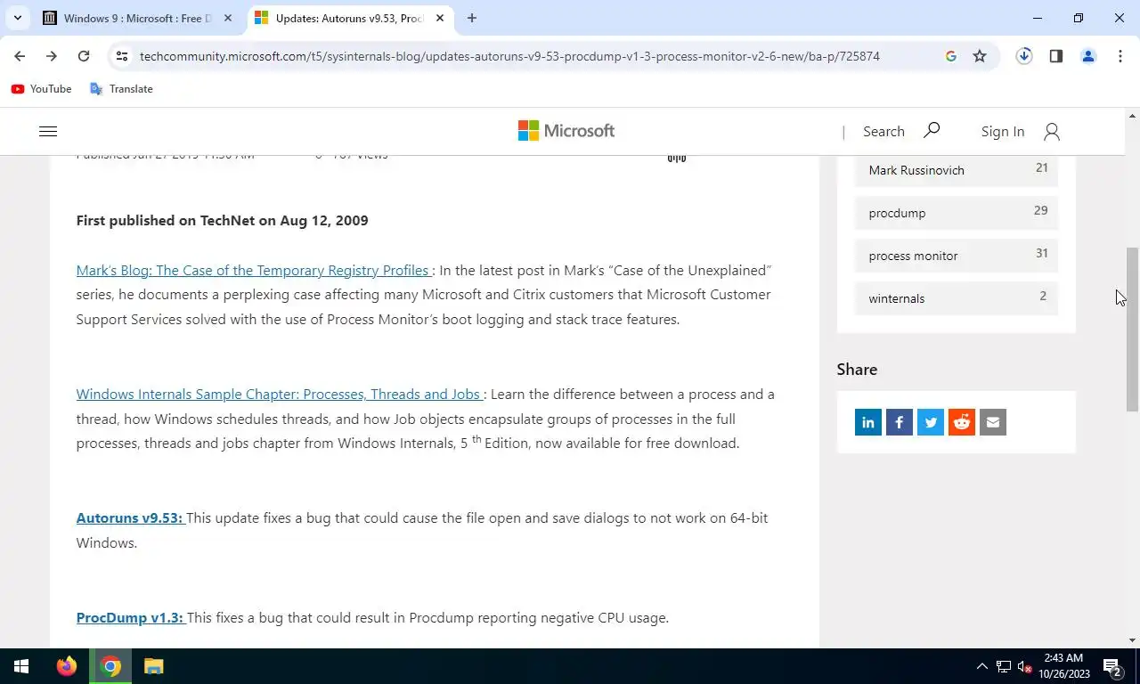Click the Search text label
1140x684 pixels.
click(883, 131)
